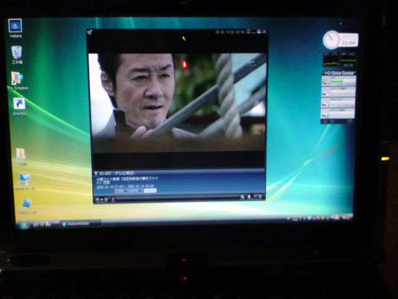Click the テレビ朝日 channel name text
The height and width of the screenshot is (299, 398).
[x=124, y=173]
